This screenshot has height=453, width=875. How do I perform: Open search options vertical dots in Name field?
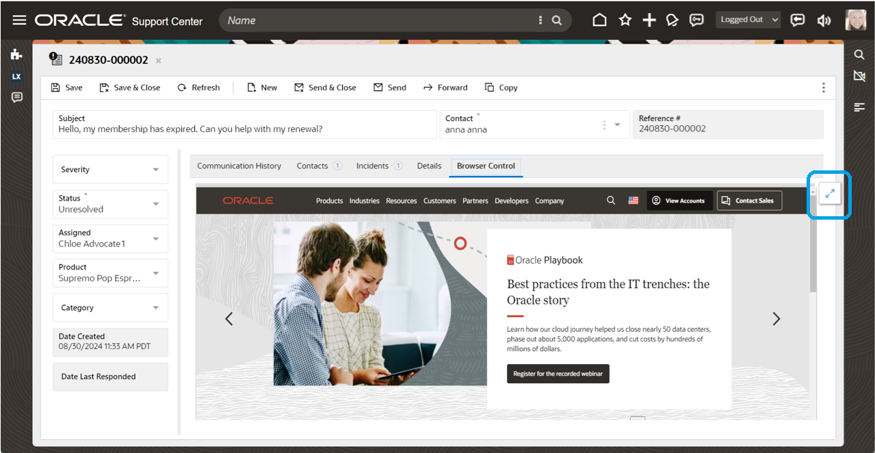(x=540, y=21)
